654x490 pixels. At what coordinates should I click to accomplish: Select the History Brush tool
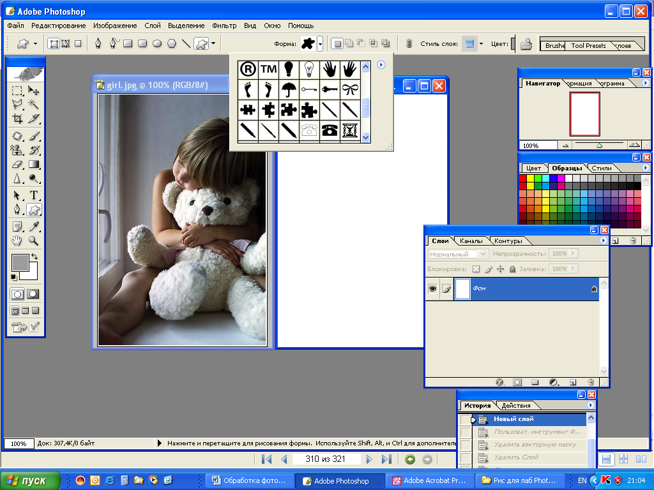(33, 150)
